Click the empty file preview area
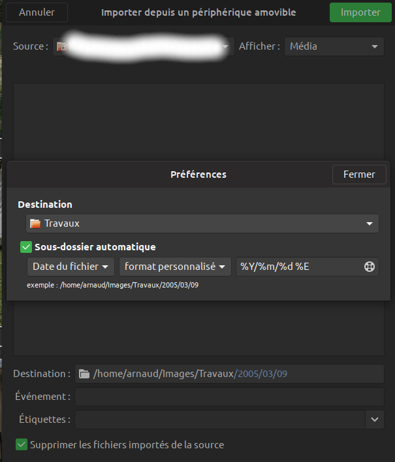The image size is (395, 462). pyautogui.click(x=198, y=122)
